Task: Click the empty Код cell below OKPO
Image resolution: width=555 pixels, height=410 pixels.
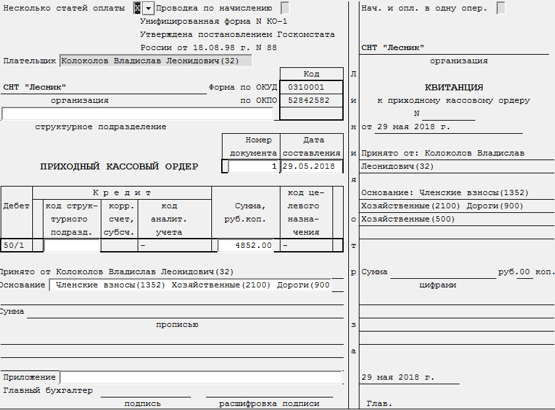Action: click(x=311, y=113)
